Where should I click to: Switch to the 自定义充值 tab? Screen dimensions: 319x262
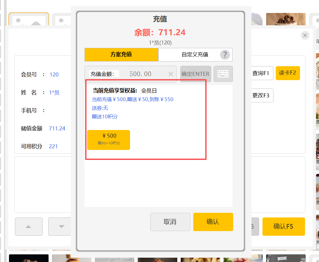tap(195, 55)
